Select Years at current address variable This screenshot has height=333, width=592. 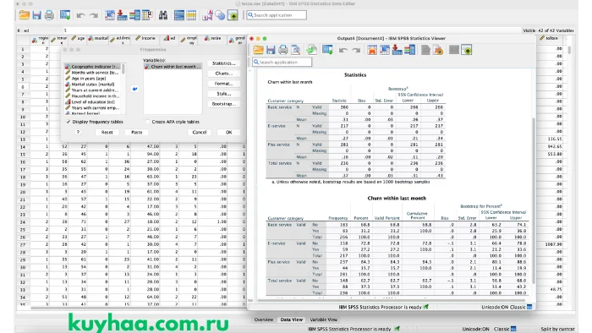[x=92, y=90]
